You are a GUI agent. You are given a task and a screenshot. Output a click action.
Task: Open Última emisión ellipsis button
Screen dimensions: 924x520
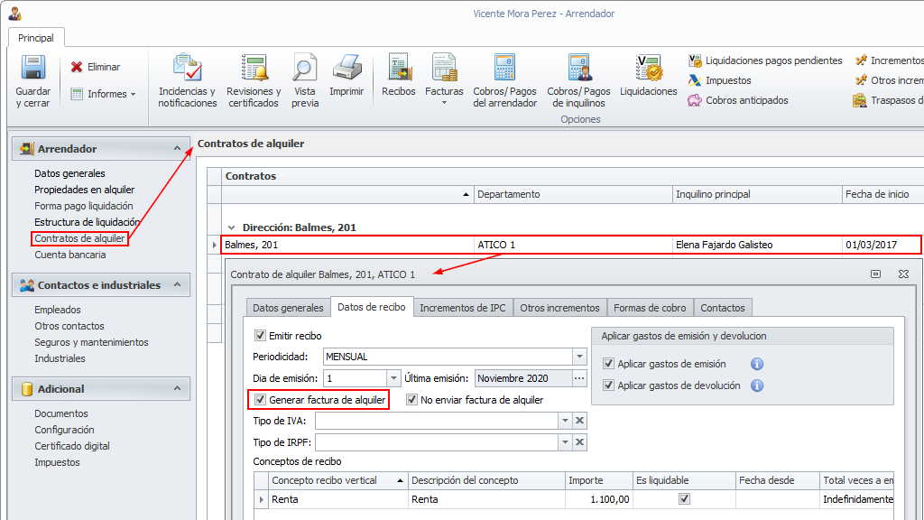tap(580, 378)
